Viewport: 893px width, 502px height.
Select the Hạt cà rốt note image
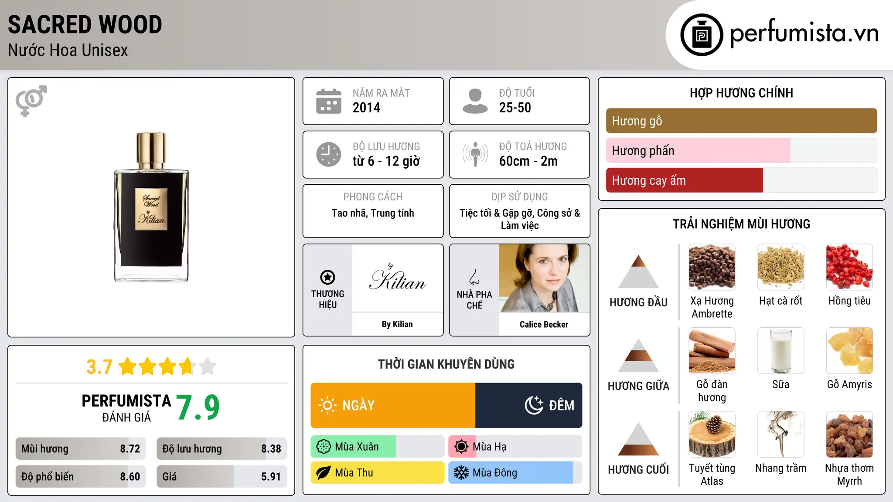coord(781,267)
